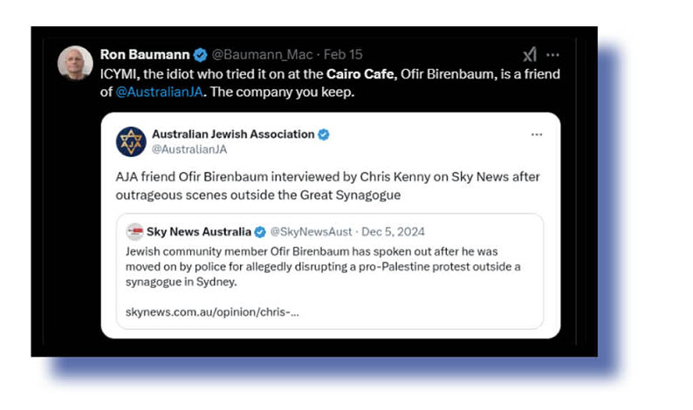
Task: Click the Sky News Australia avatar icon
Action: pos(134,231)
